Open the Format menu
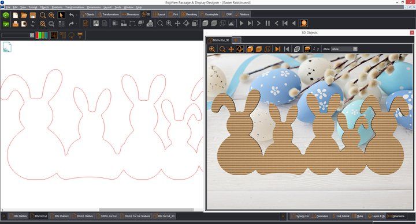Image resolution: width=416 pixels, height=224 pixels. click(x=33, y=7)
